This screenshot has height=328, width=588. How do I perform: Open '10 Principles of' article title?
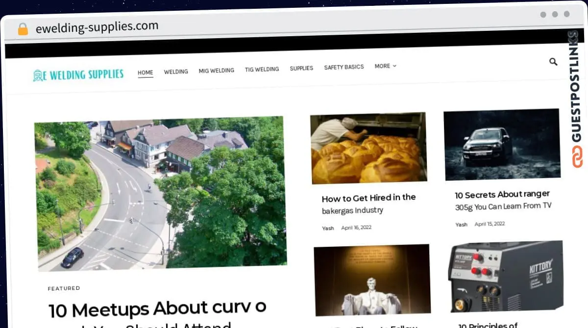tap(488, 325)
